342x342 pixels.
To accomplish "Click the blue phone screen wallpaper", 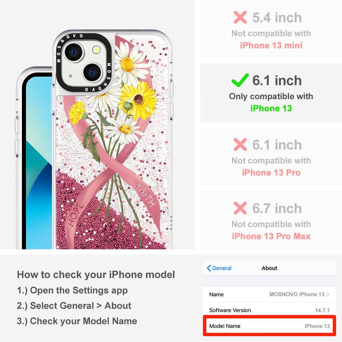I will [39, 162].
